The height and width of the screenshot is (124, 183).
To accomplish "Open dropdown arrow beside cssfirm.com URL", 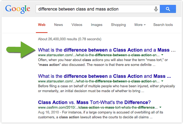I will (160, 107).
